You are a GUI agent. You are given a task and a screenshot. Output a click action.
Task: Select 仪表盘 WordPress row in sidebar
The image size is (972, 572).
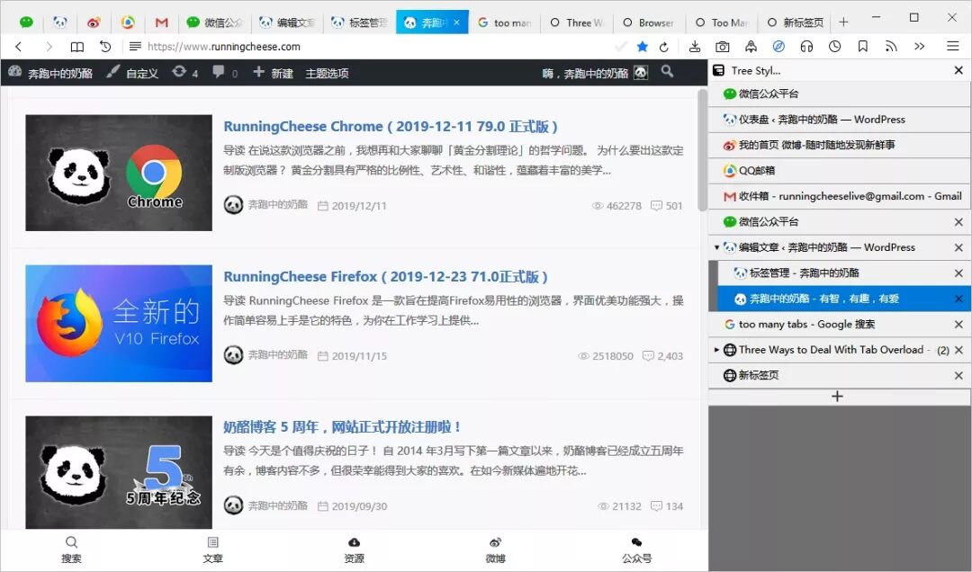pos(840,119)
